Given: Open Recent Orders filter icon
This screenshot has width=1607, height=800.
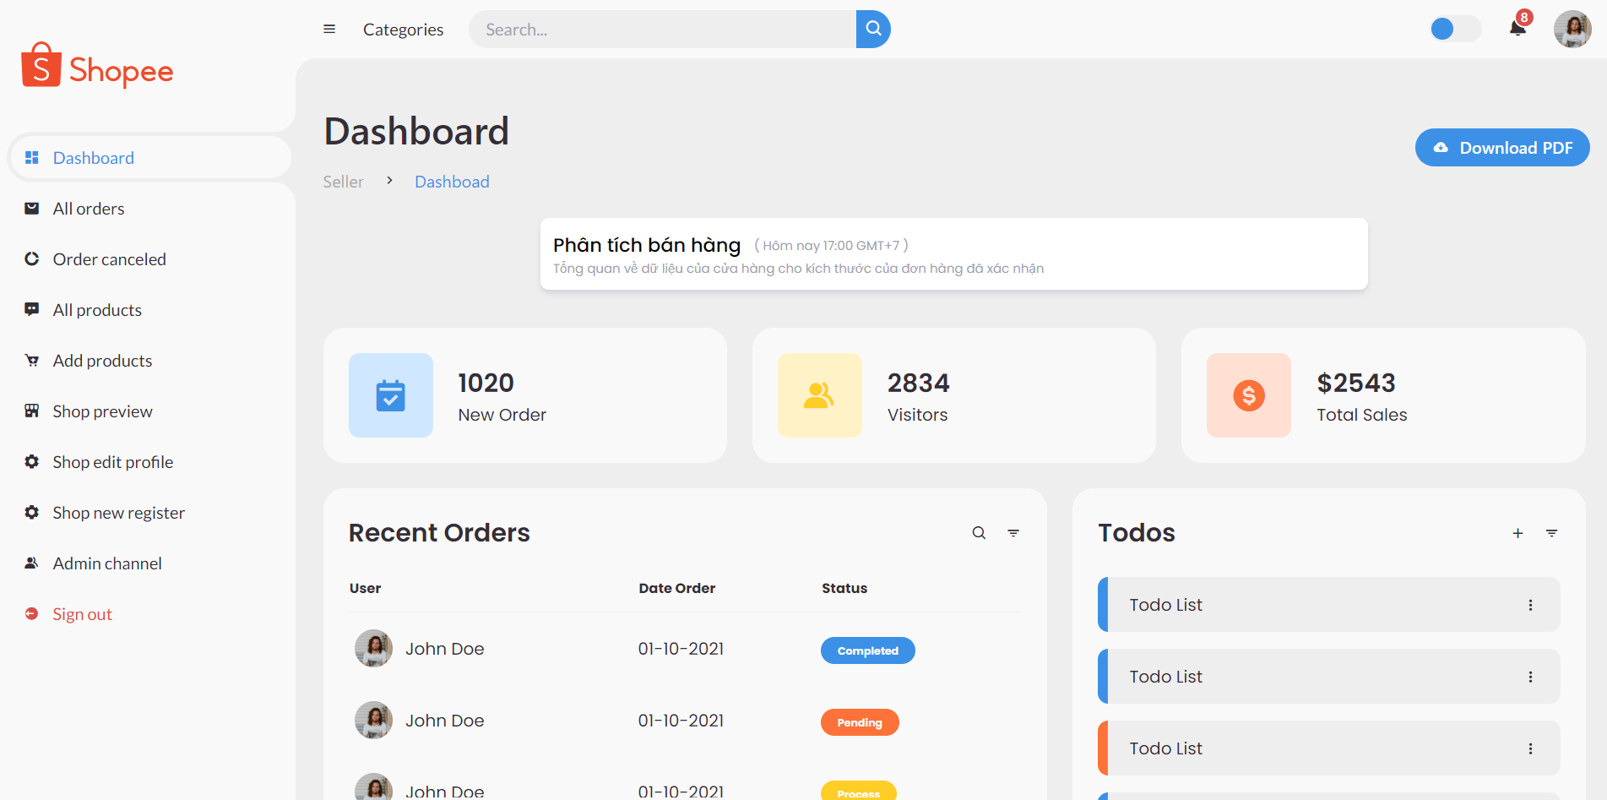Looking at the screenshot, I should coord(1013,533).
